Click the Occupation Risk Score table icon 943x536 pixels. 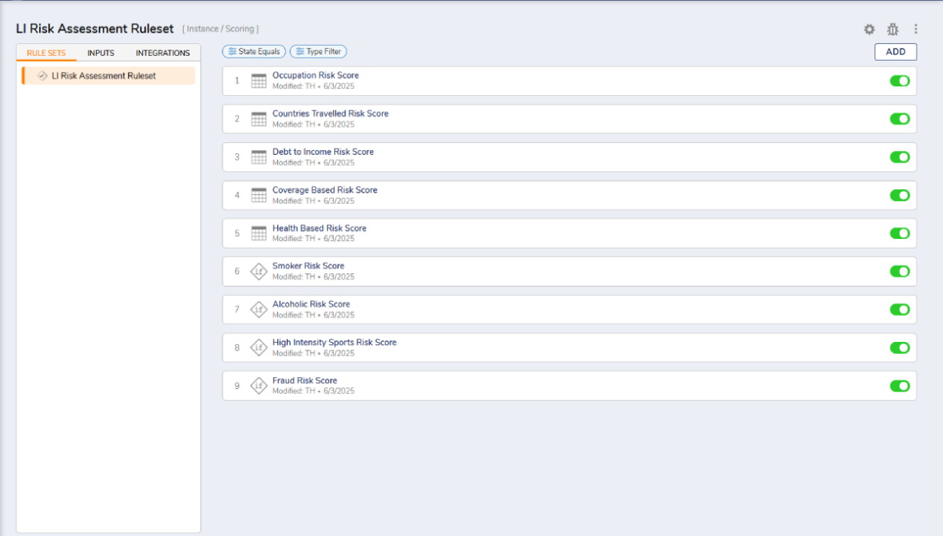pyautogui.click(x=259, y=81)
